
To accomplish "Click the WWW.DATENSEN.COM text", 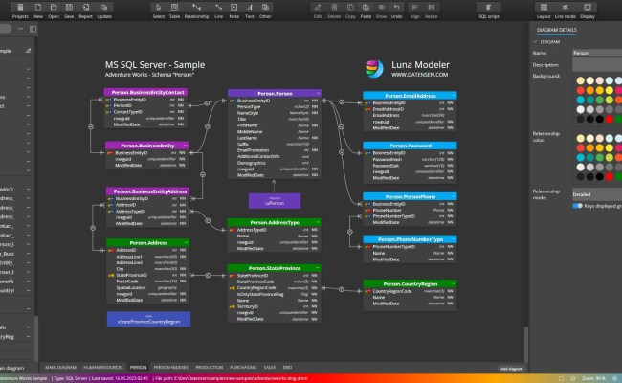I will [x=419, y=75].
